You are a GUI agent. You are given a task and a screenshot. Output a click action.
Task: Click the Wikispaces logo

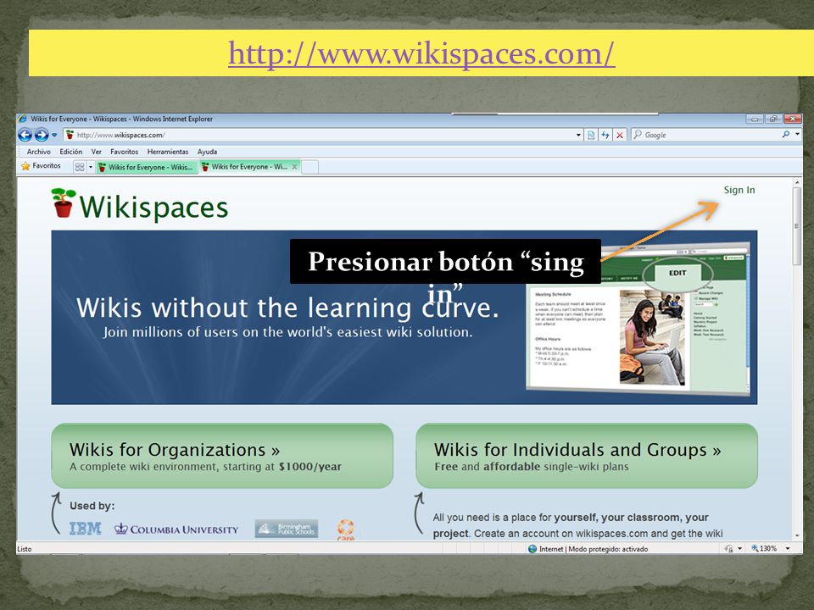point(139,204)
